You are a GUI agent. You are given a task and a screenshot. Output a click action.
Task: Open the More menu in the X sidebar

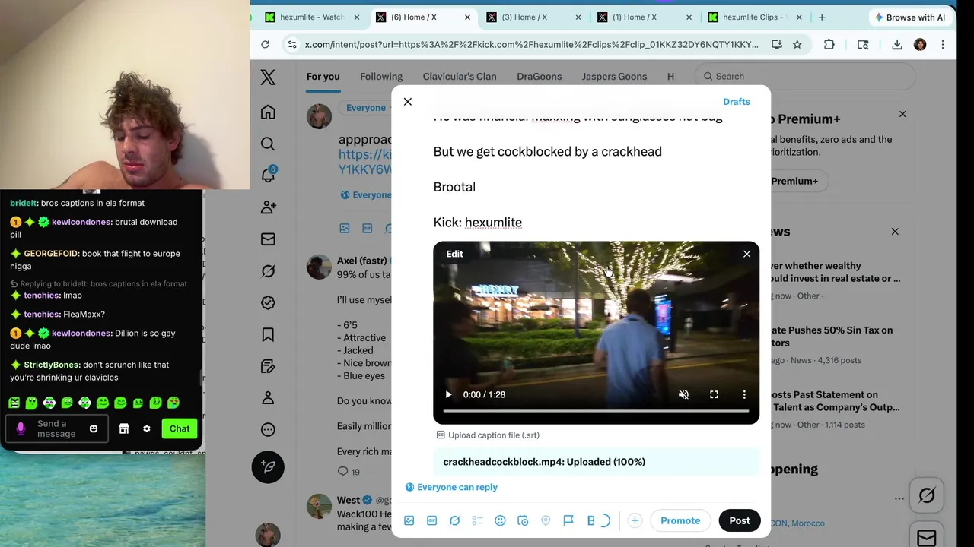[x=268, y=429]
